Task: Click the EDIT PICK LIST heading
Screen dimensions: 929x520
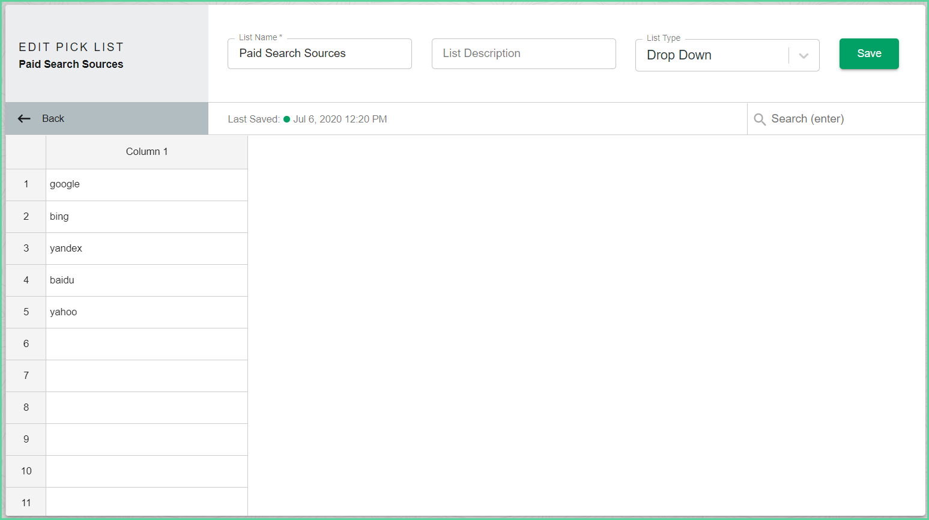Action: coord(71,47)
